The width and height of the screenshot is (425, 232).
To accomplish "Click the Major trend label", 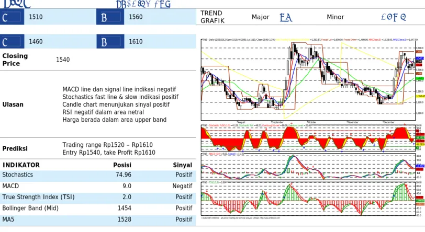I will click(261, 17).
